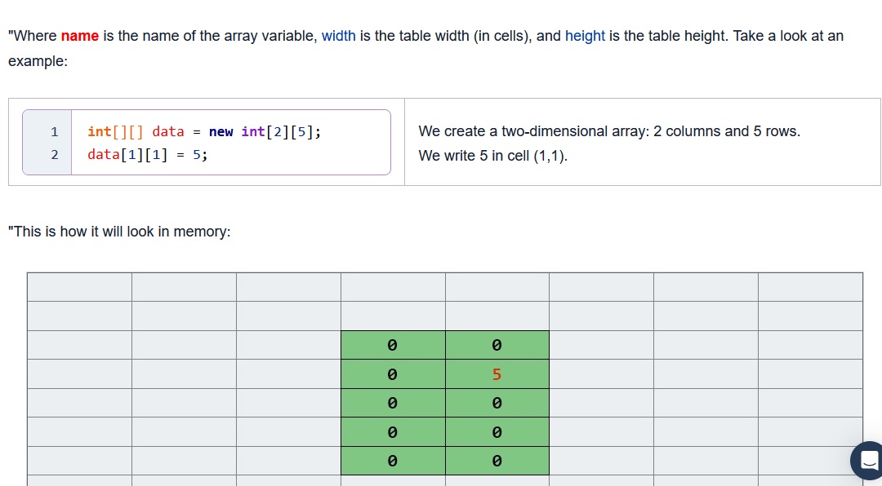Open the chat support widget
882x486 pixels.
tap(867, 460)
